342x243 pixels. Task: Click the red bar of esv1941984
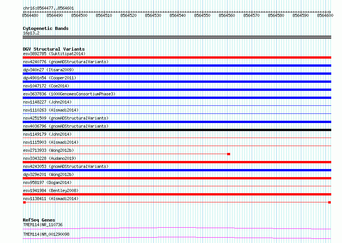point(177,194)
